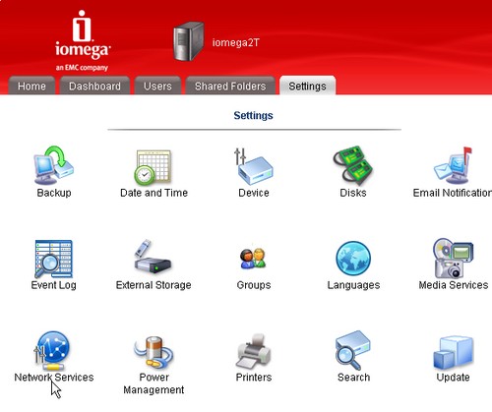Screen dimensions: 492x412
Task: Click the Network Services icon
Action: point(52,350)
